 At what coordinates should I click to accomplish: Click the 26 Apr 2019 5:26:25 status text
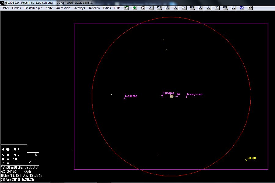(17, 180)
